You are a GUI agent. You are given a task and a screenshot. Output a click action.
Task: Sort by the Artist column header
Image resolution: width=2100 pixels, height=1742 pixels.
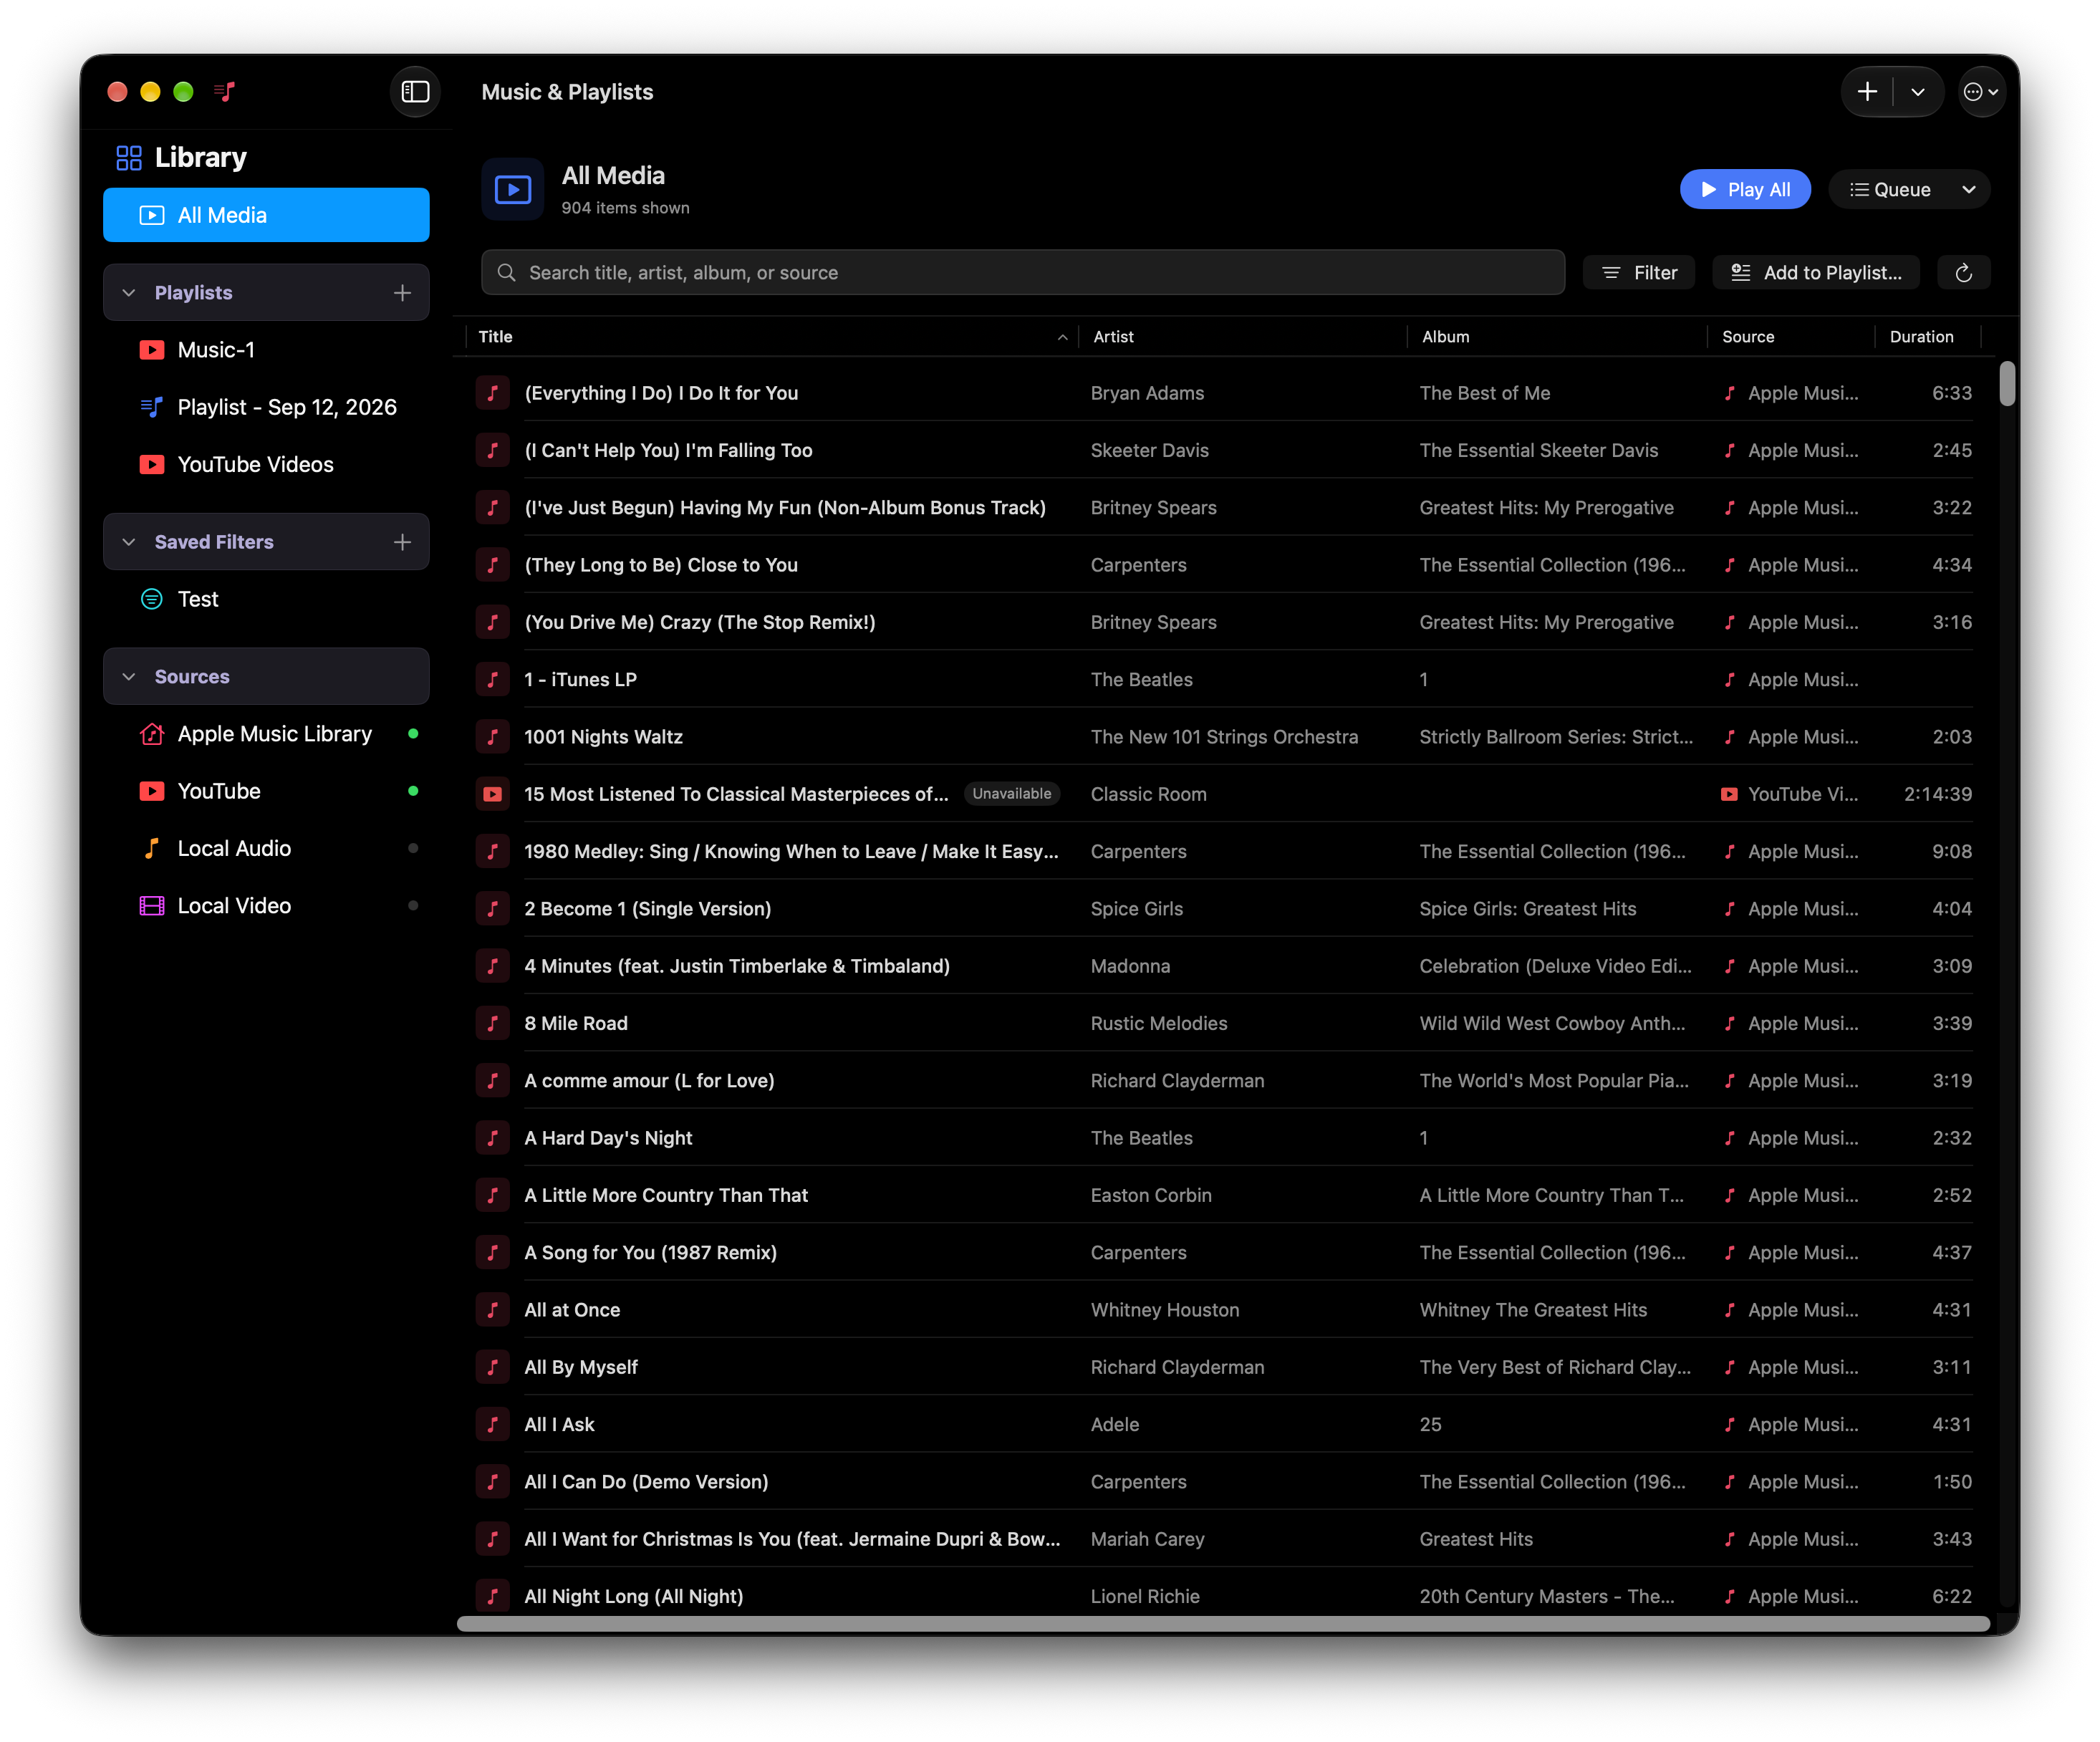[x=1243, y=337]
